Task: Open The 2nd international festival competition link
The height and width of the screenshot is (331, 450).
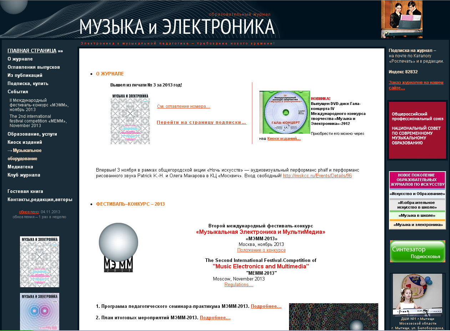Action: click(x=38, y=121)
